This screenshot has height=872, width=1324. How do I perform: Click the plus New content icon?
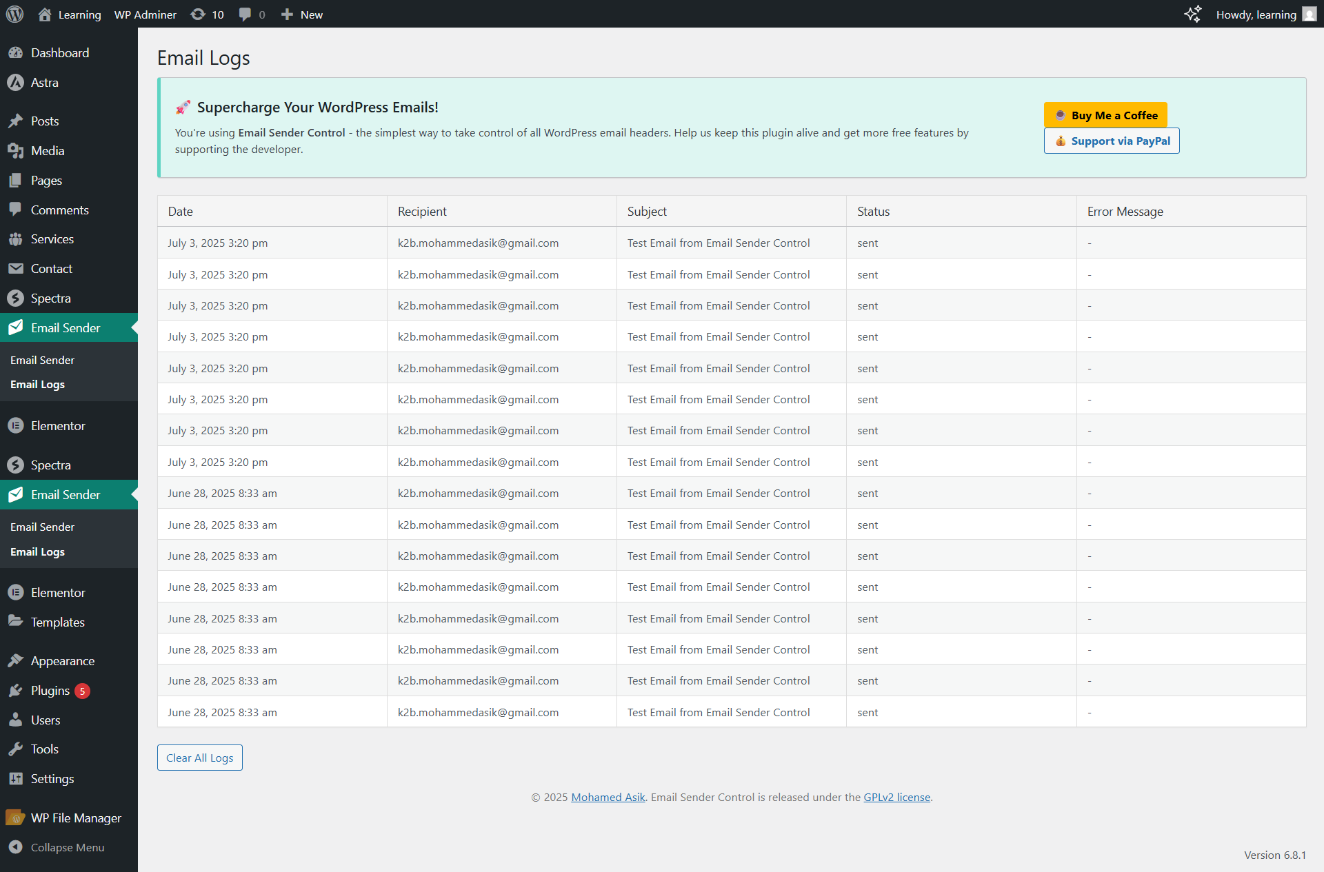[287, 14]
